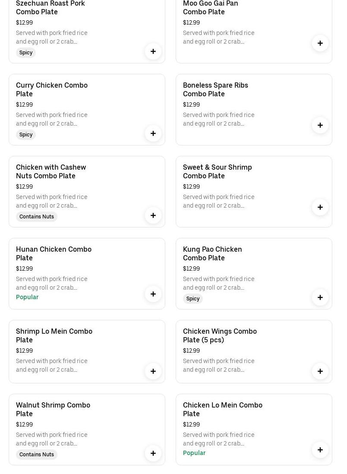Viewport: 347px width, 474px height.
Task: Add Chicken with Cashew Nuts Combo Plate
Action: (x=153, y=215)
